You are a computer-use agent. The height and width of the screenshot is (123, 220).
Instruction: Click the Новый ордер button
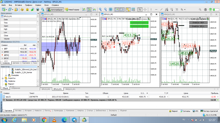(72, 10)
